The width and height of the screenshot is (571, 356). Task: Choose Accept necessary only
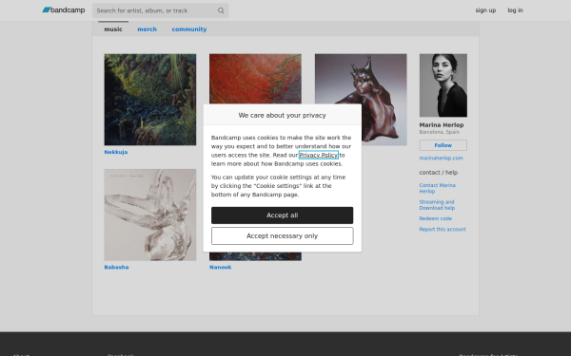point(283,236)
